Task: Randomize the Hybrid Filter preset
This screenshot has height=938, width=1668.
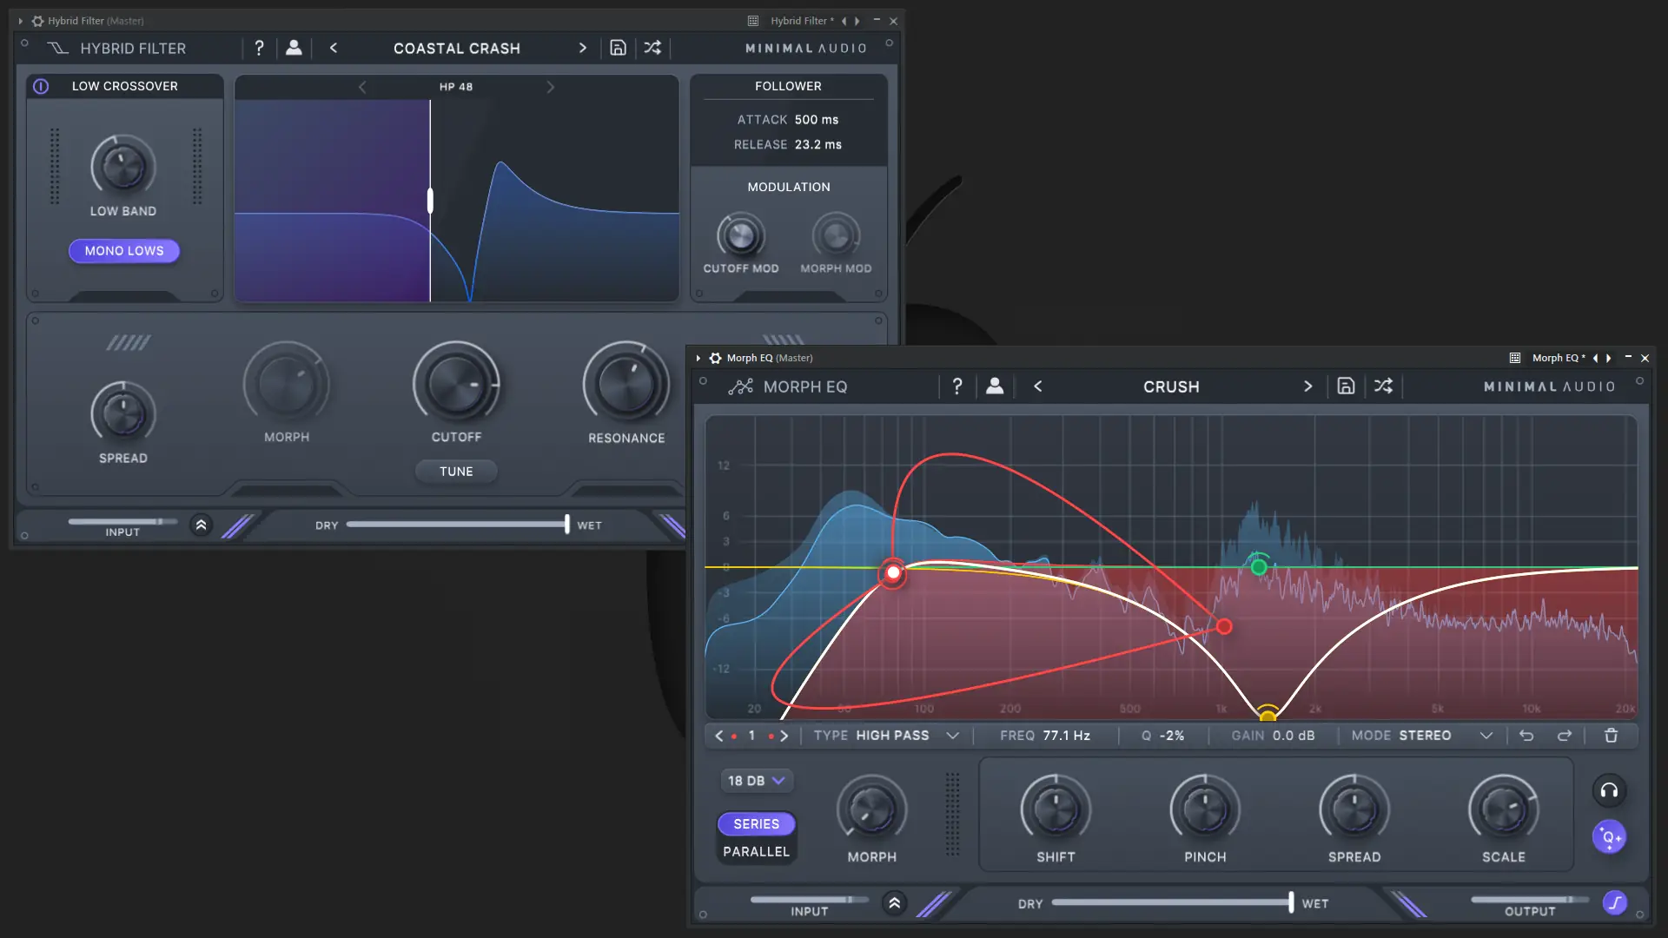Action: click(652, 48)
